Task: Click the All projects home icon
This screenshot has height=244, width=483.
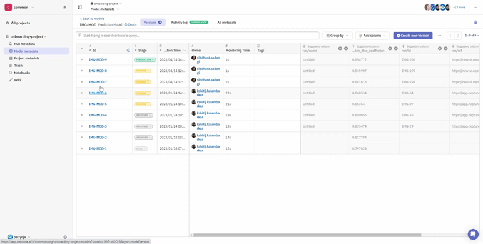Action: click(8, 23)
